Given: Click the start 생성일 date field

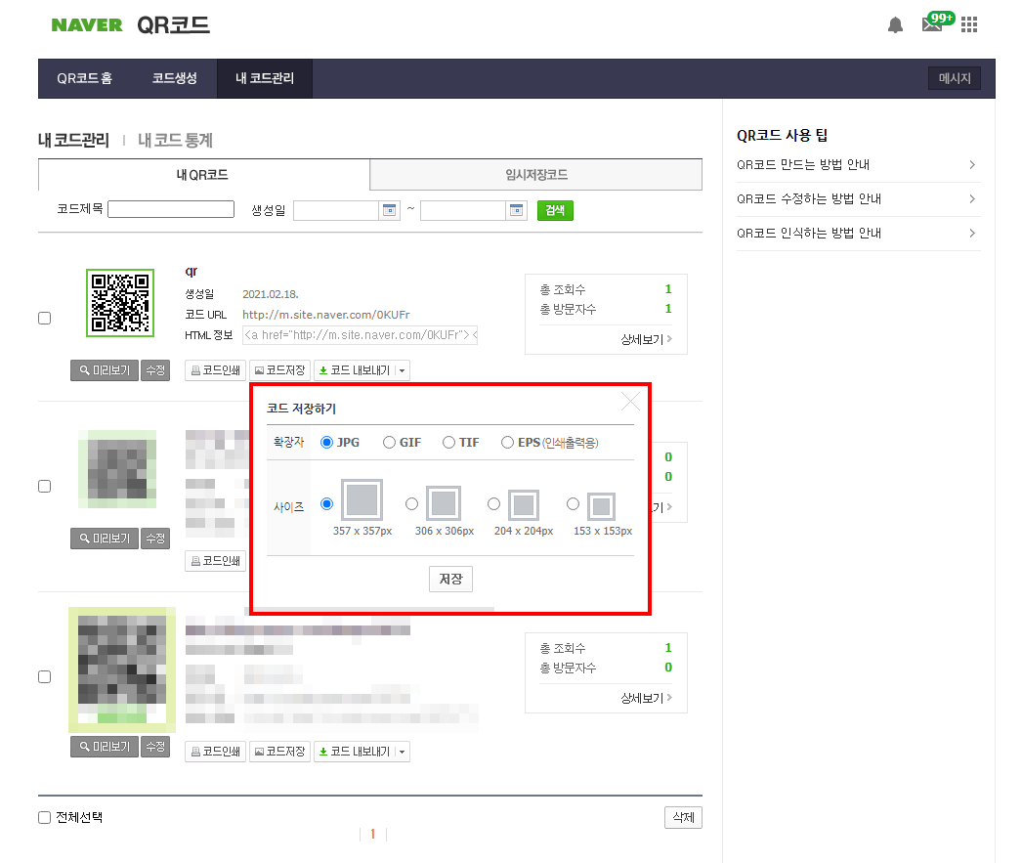Looking at the screenshot, I should pyautogui.click(x=336, y=210).
